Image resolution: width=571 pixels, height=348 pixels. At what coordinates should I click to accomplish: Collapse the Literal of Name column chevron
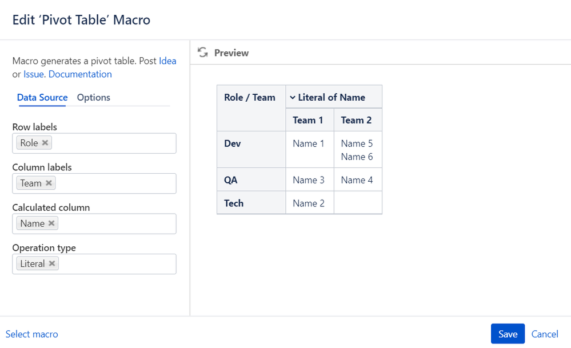(293, 98)
